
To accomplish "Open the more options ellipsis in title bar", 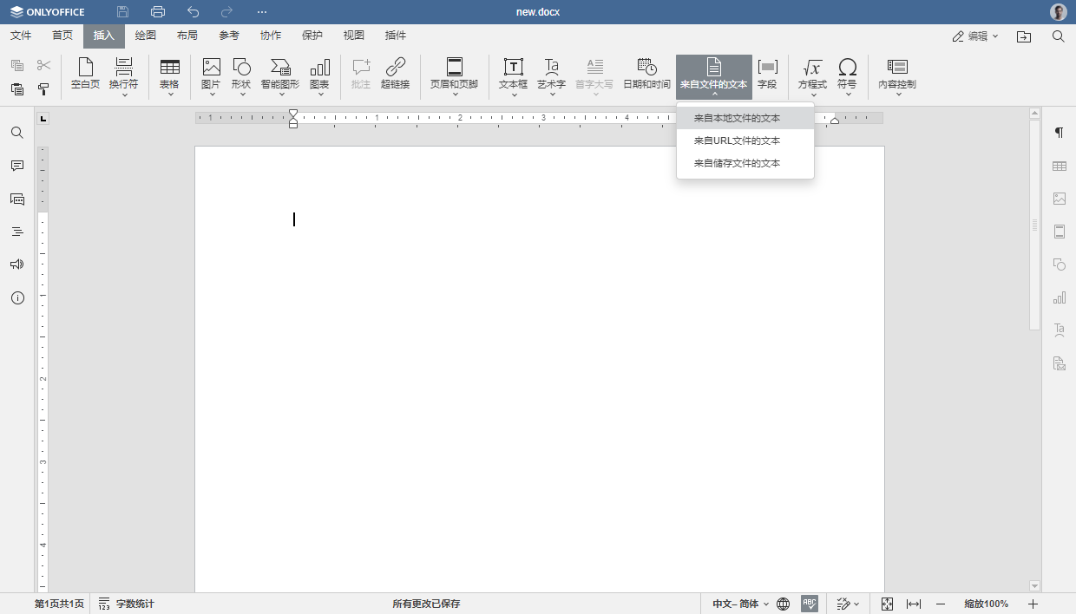I will pyautogui.click(x=262, y=12).
